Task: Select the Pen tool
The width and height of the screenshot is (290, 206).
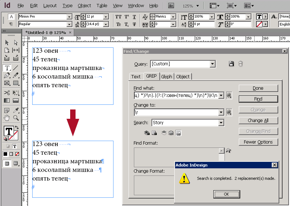Action: click(x=7, y=75)
